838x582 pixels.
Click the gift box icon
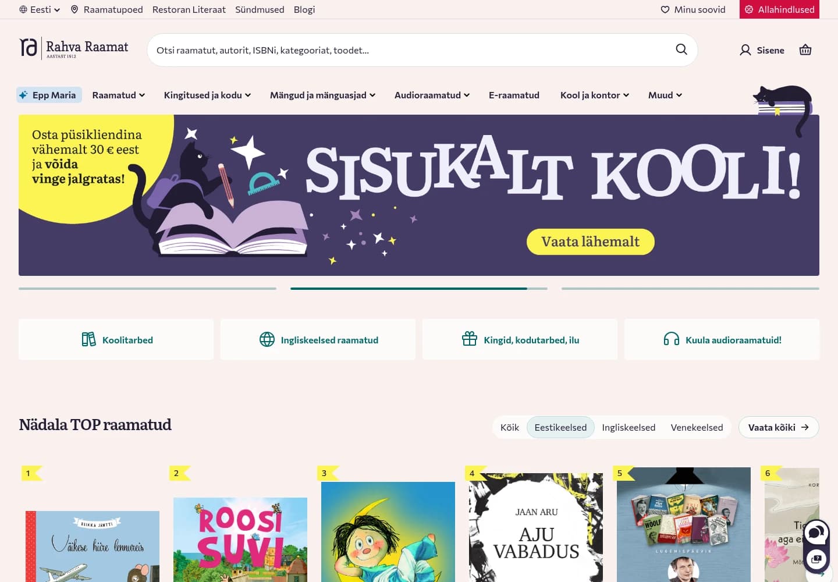(x=470, y=339)
